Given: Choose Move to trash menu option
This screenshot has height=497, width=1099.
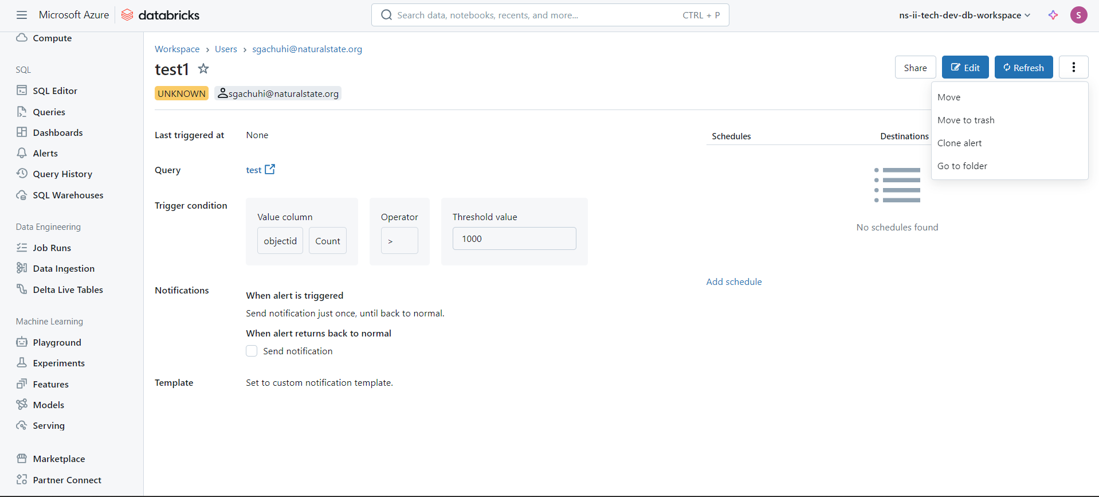Looking at the screenshot, I should tap(1010, 120).
